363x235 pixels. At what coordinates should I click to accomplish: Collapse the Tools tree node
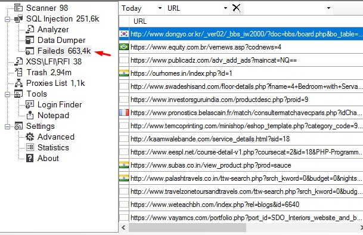point(7,94)
